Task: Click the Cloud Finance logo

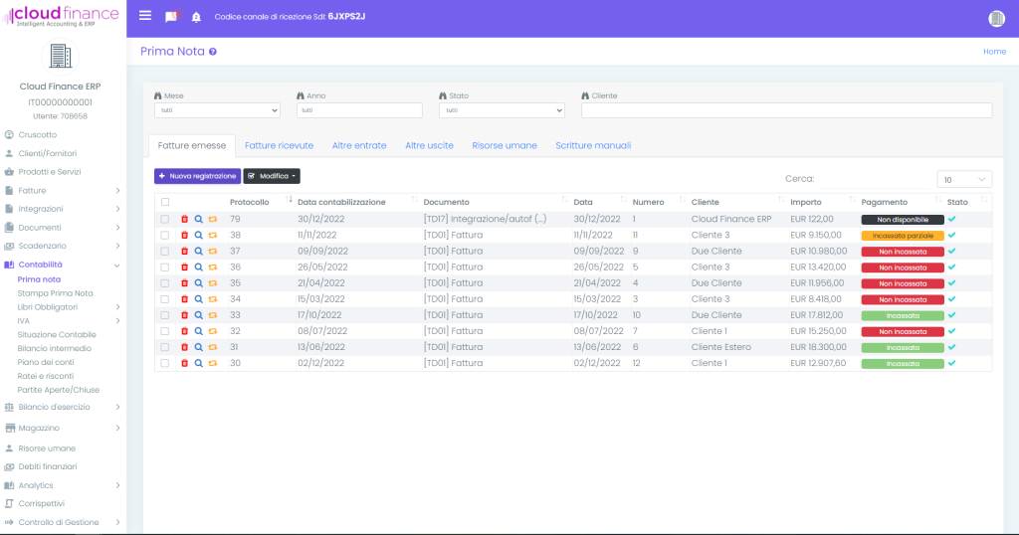Action: pos(61,16)
